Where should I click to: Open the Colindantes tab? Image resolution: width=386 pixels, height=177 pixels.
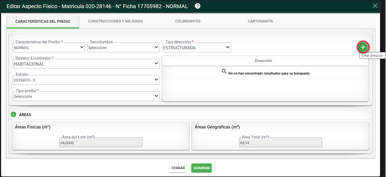coord(188,21)
